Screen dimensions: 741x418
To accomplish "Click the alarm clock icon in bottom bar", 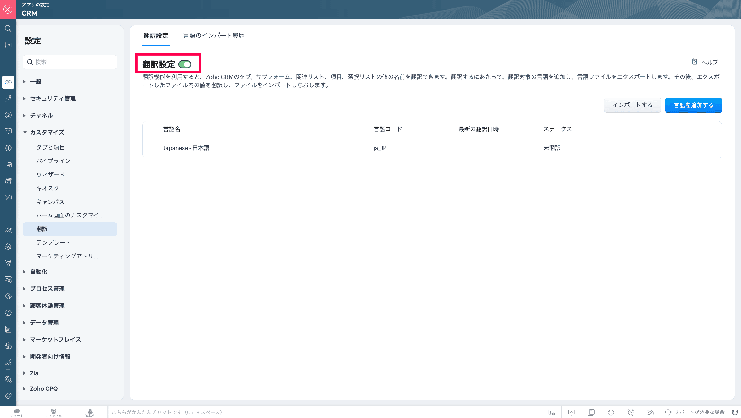I will pos(631,412).
